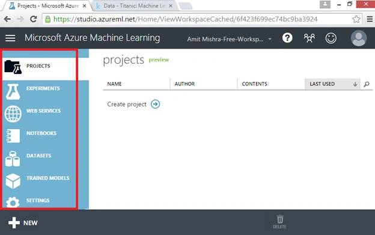This screenshot has height=235, width=375.
Task: Restore down the browser window
Action: [350, 4]
